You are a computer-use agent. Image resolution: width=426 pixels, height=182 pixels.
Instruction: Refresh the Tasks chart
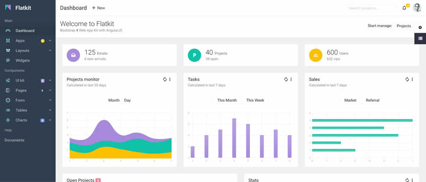286,79
